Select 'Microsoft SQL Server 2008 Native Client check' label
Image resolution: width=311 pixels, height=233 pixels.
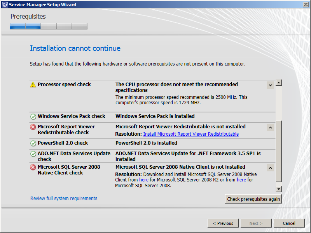[69, 170]
